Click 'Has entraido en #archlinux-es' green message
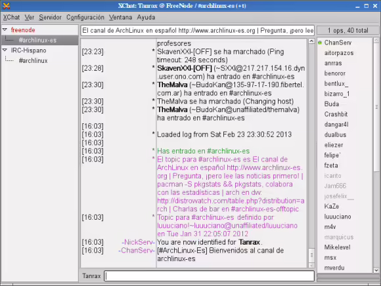Image resolution: width=381 pixels, height=286 pixels. click(203, 151)
